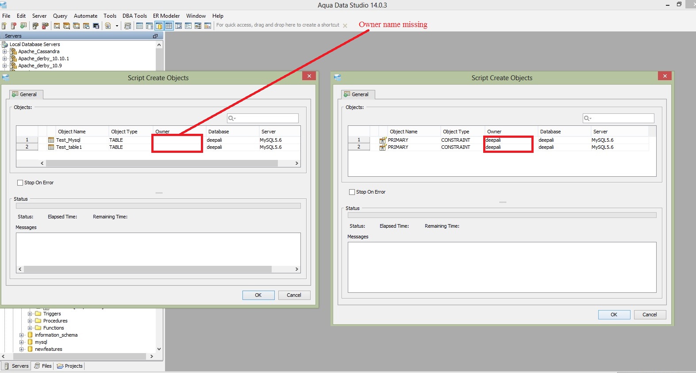Open the ER Modeler menu
This screenshot has width=696, height=373.
click(x=166, y=16)
